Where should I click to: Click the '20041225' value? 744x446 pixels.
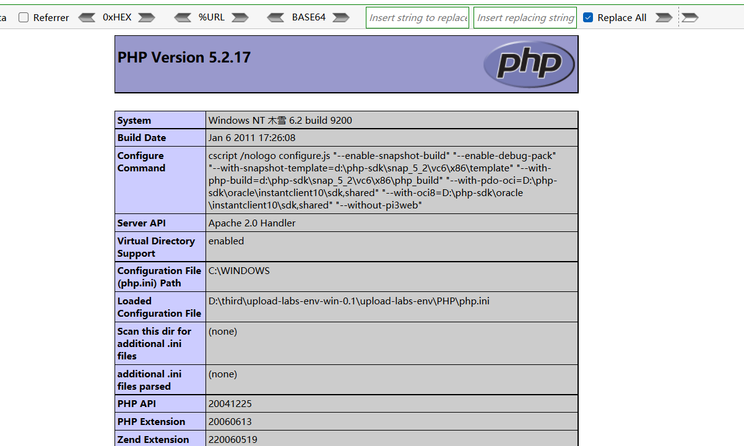click(230, 404)
